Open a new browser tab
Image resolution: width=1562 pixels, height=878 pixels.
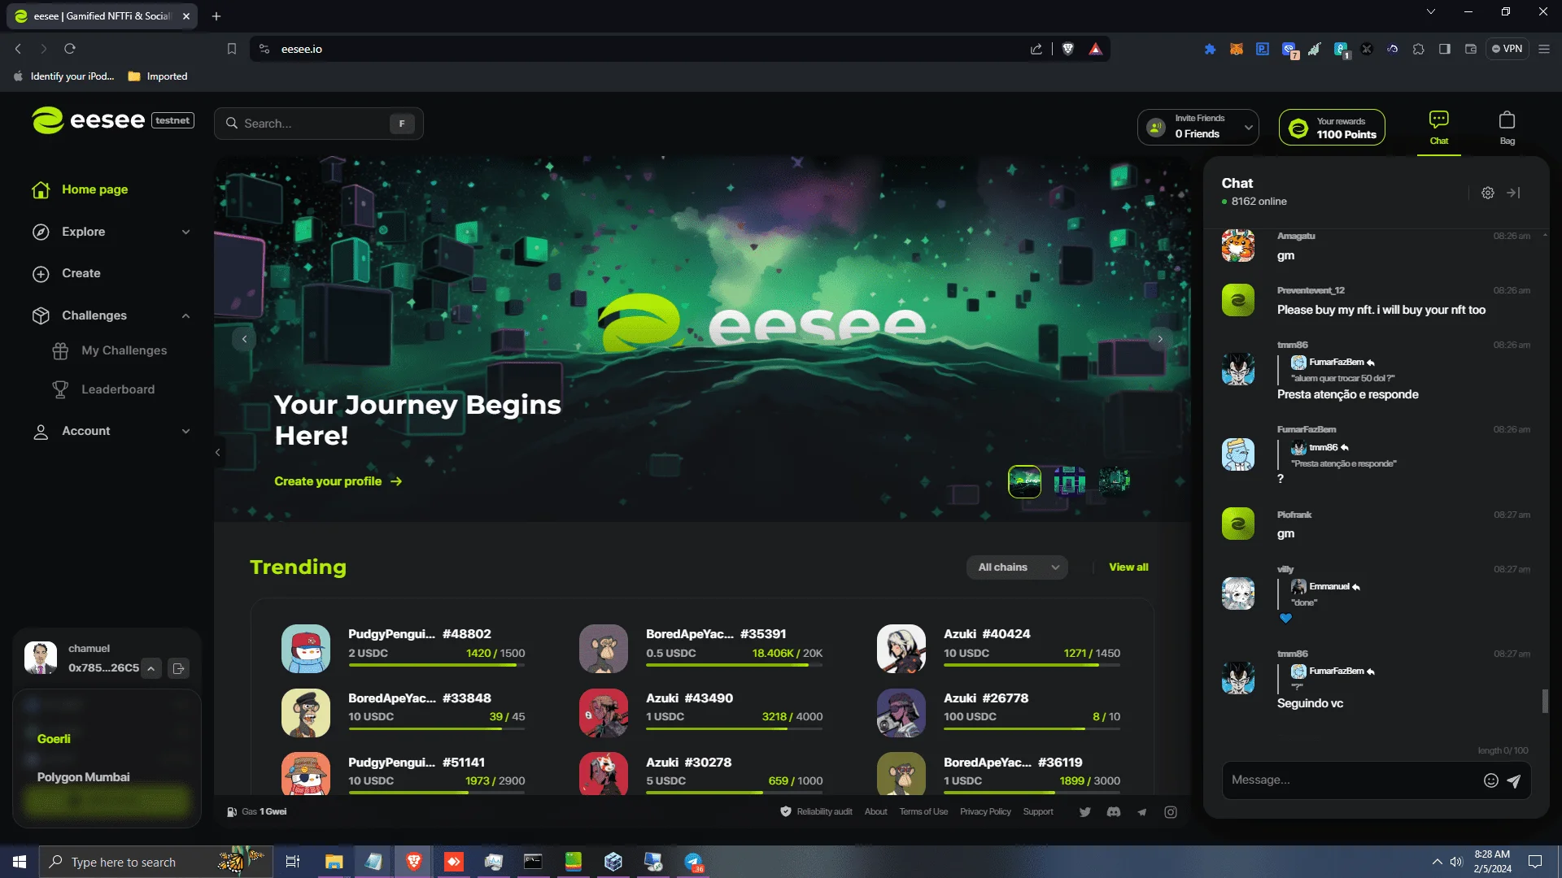click(x=216, y=16)
